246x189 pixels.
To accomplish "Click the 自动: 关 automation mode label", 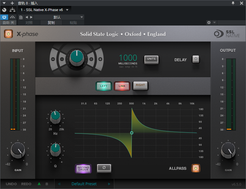I will (8, 23).
